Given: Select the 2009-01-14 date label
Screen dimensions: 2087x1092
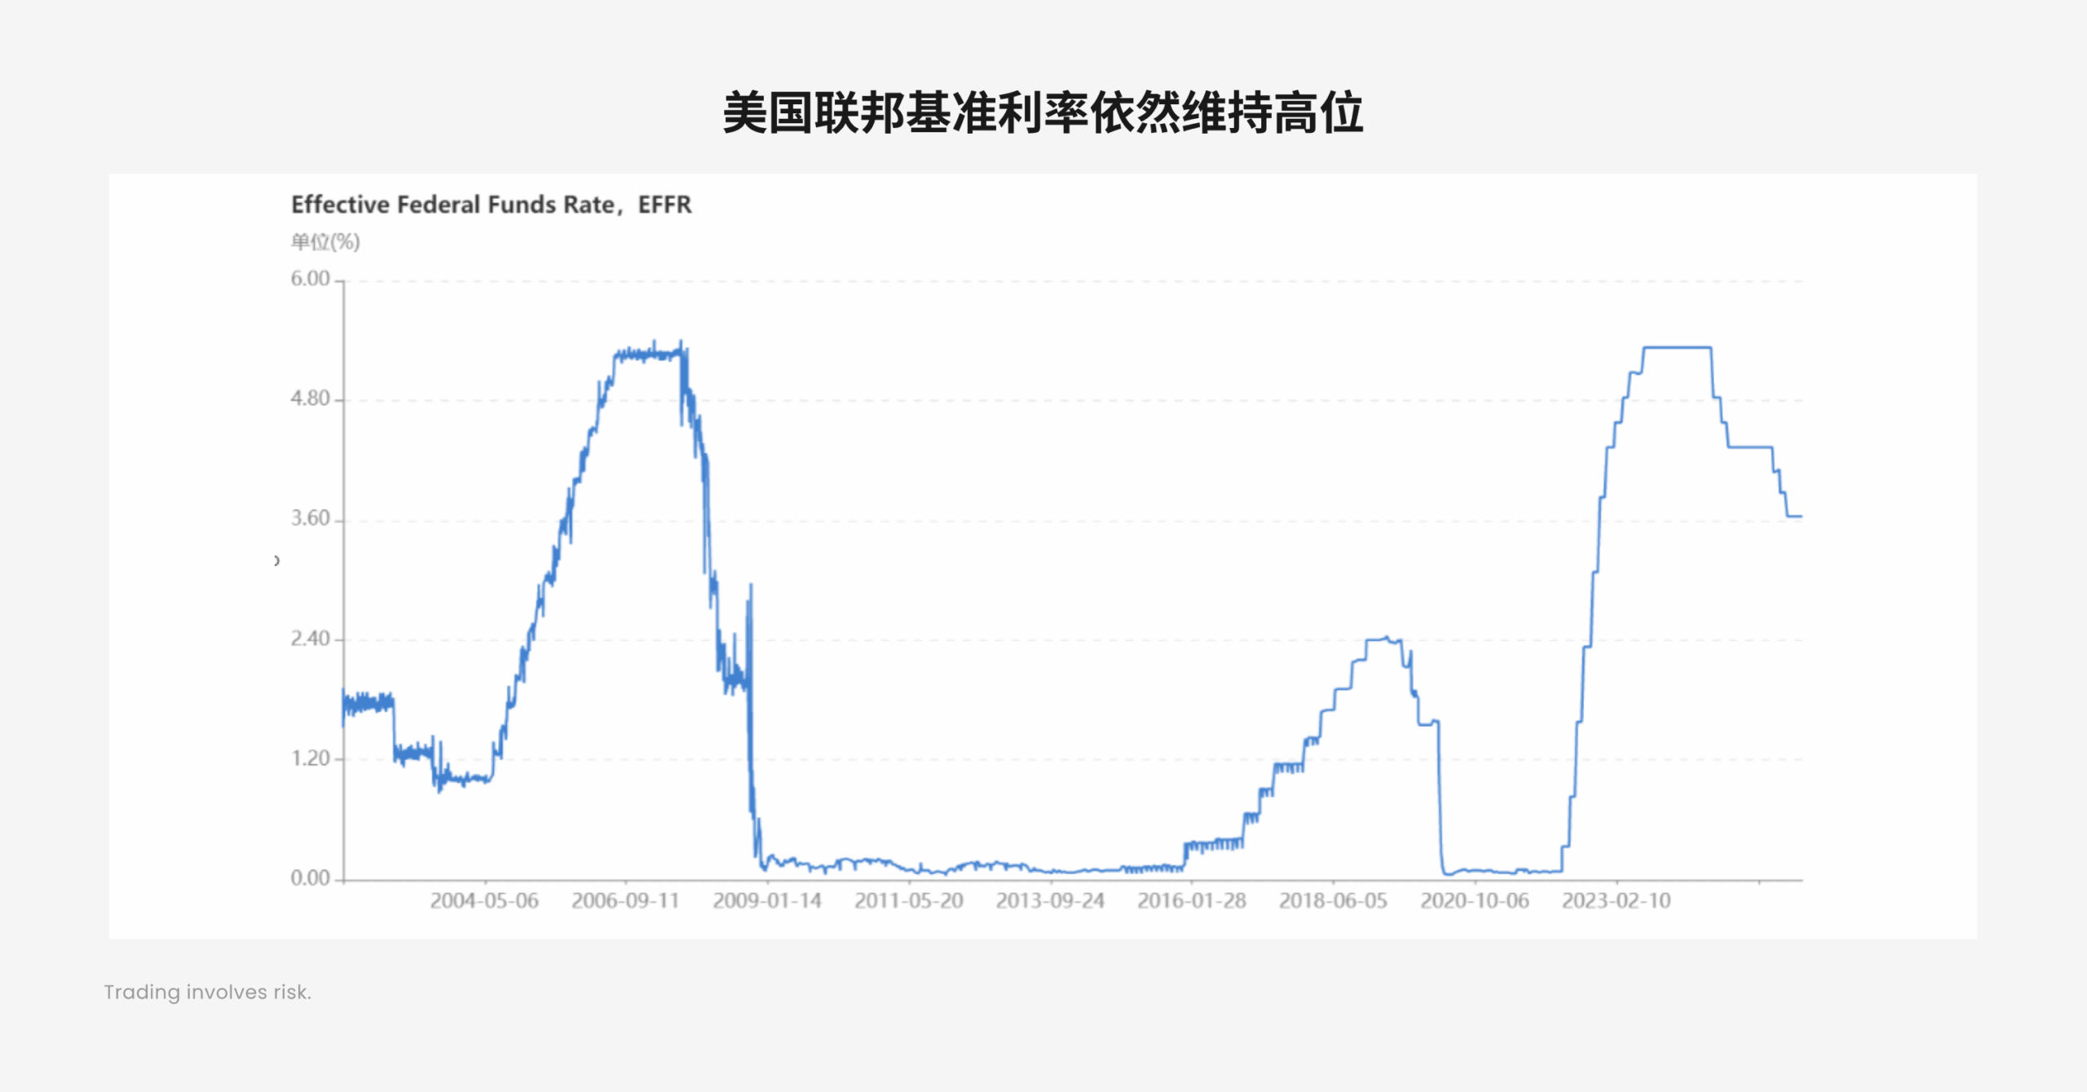Looking at the screenshot, I should tap(767, 901).
